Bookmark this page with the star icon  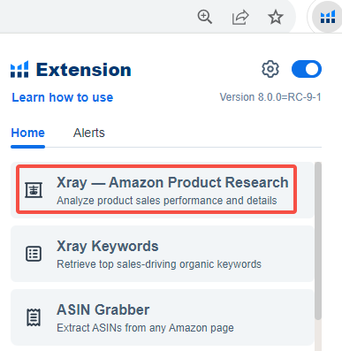click(x=276, y=17)
